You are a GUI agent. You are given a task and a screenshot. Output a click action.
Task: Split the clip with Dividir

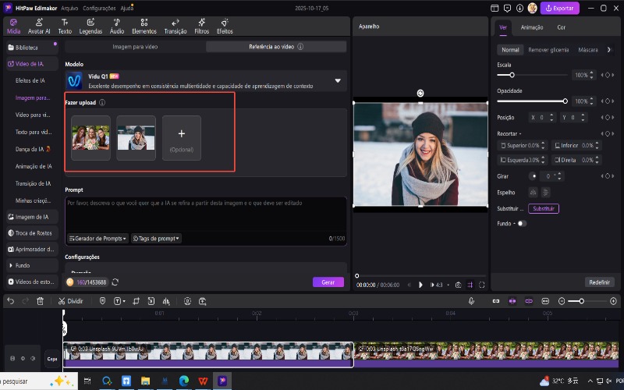70,301
